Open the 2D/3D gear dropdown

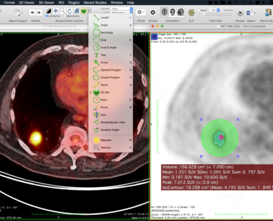(x=141, y=13)
